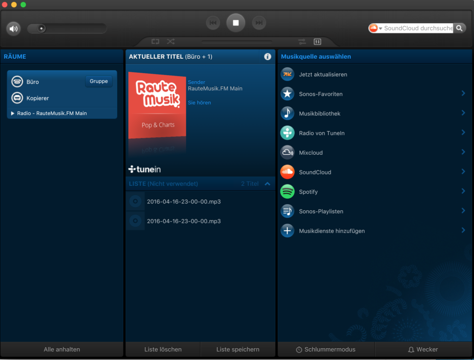Screen dimensions: 474x360
Task: Skip to previous track
Action: 213,23
